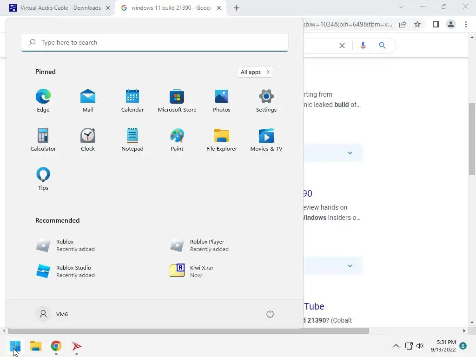This screenshot has width=476, height=357.
Task: Expand the second video result dropdown
Action: (350, 266)
